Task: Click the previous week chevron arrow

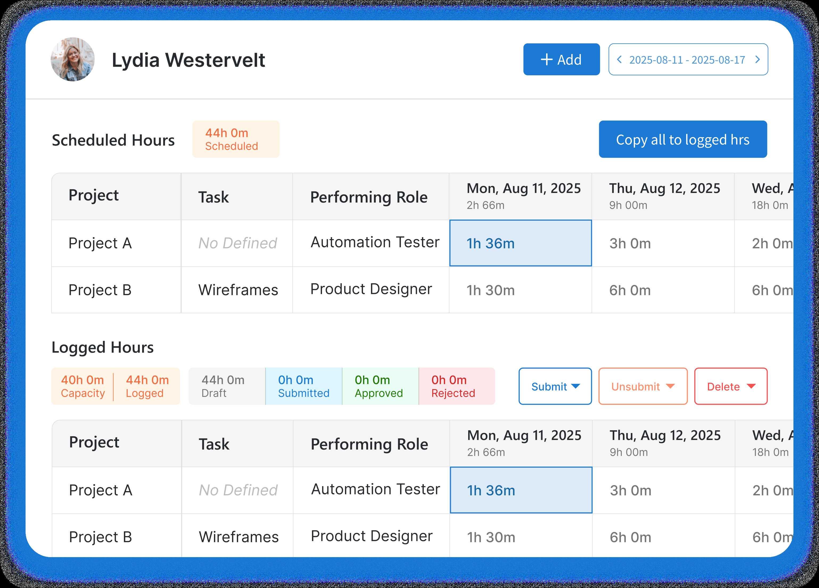Action: [x=619, y=60]
